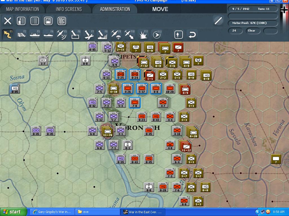
Task: Click the up-arrow button in the mode bar
Action: (x=178, y=35)
